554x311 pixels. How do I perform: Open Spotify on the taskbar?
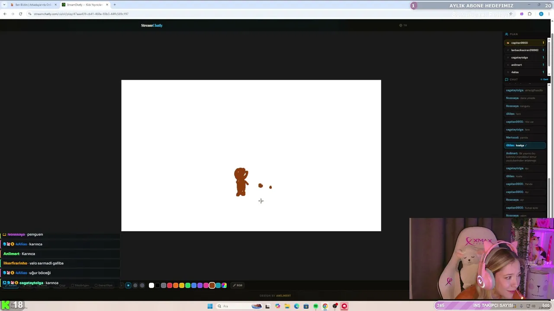pyautogui.click(x=316, y=306)
